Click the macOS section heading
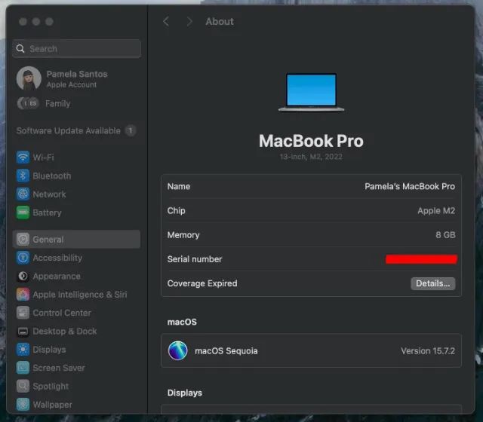 pyautogui.click(x=182, y=322)
